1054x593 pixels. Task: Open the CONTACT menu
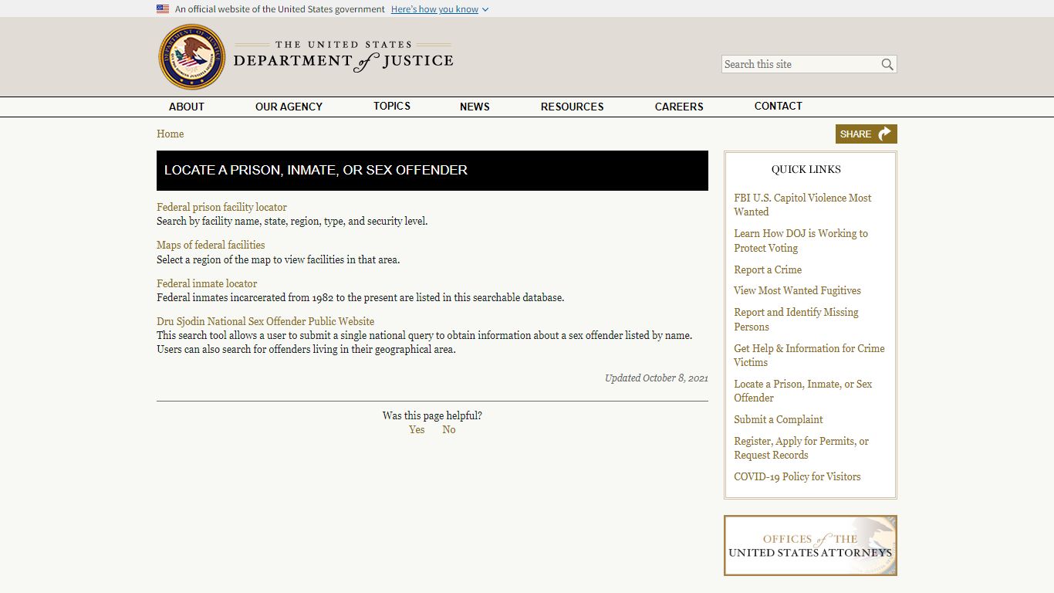778,107
